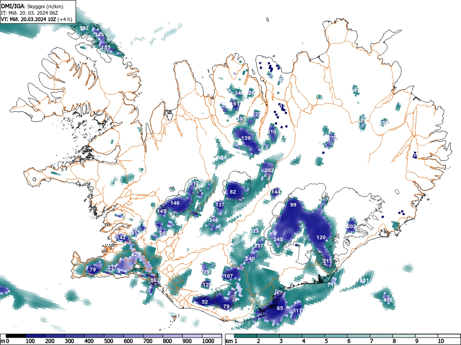Click the 343 visibility value

tap(100, 34)
